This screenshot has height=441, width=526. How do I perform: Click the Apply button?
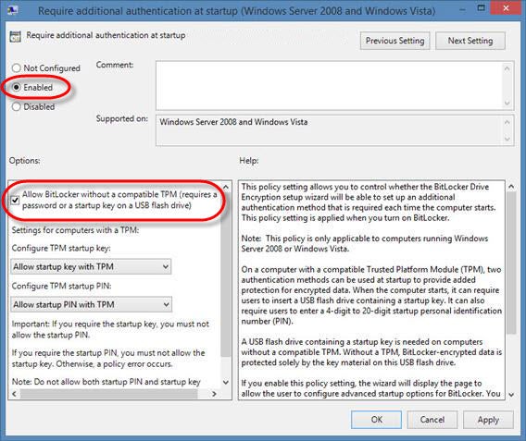[488, 420]
